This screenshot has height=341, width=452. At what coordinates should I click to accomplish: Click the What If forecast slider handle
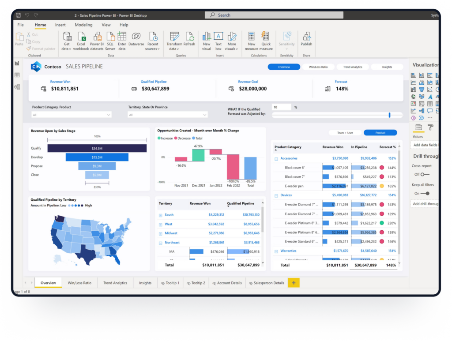[x=389, y=115]
